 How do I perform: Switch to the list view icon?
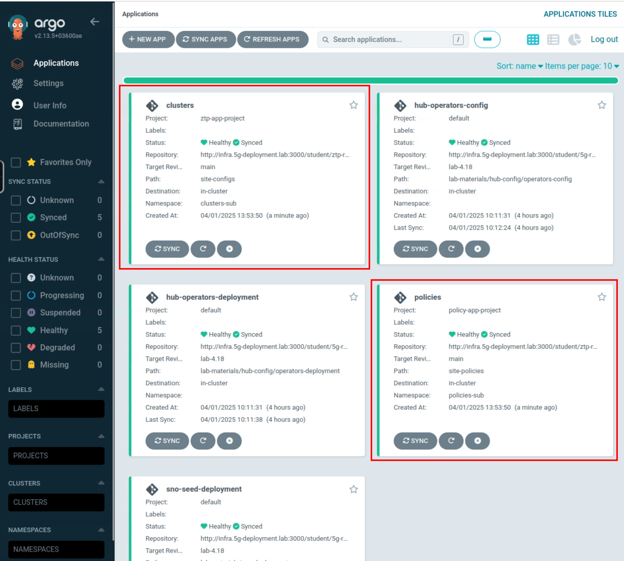(x=553, y=39)
